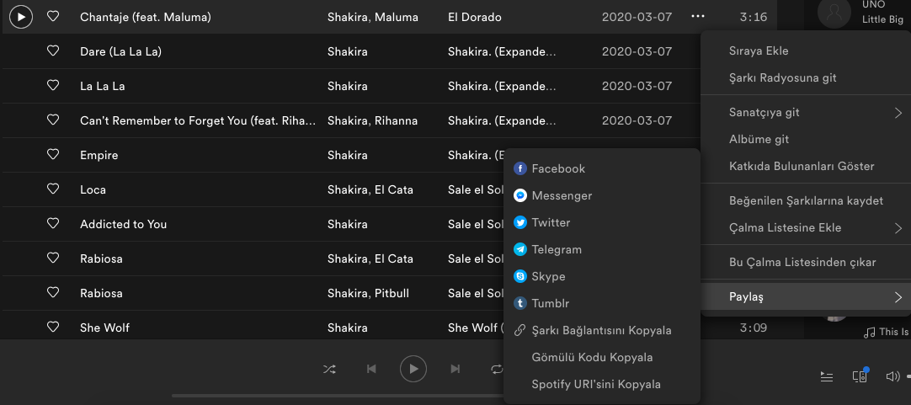Open the play queue icon
Image resolution: width=911 pixels, height=405 pixels.
pyautogui.click(x=827, y=376)
